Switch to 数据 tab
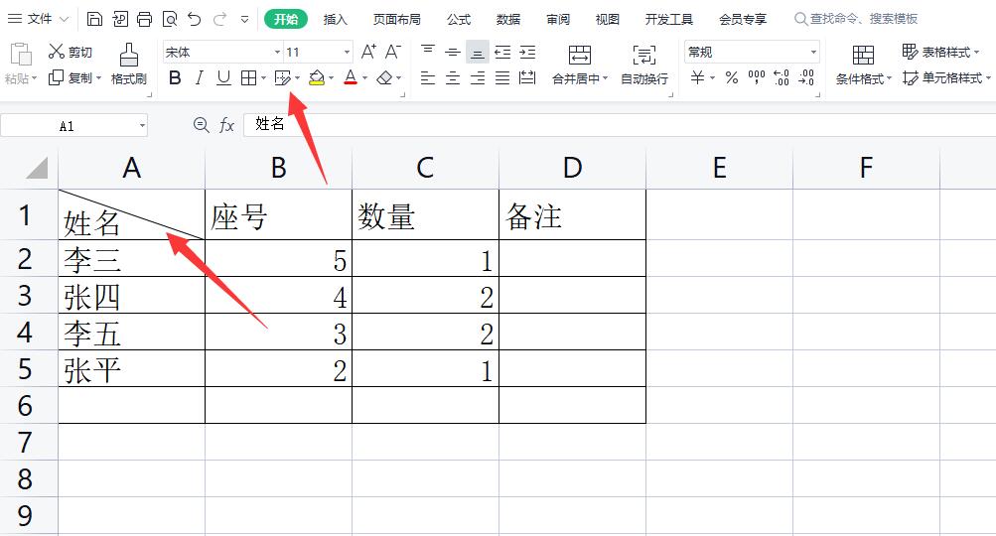Viewport: 996px width, 536px height. click(508, 20)
